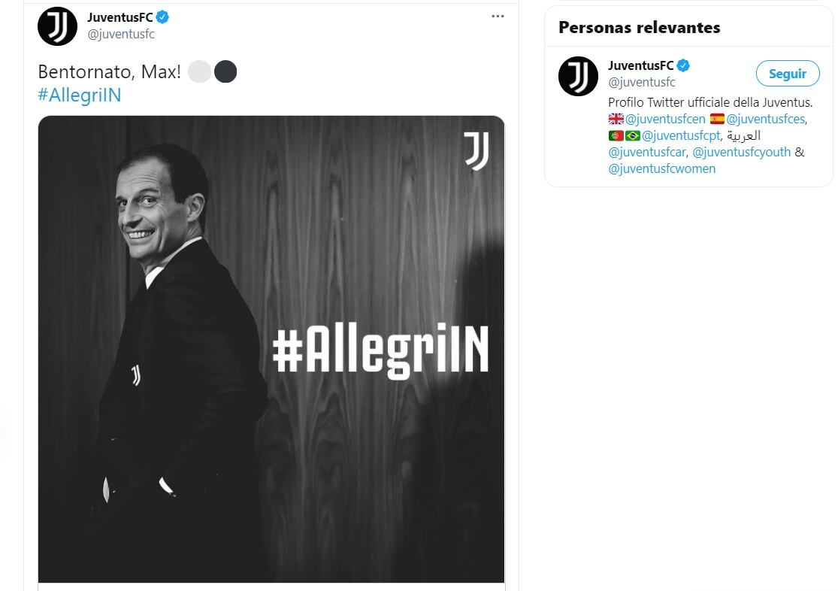This screenshot has width=838, height=591.
Task: Open the tweet's more options ellipsis menu
Action: click(498, 17)
